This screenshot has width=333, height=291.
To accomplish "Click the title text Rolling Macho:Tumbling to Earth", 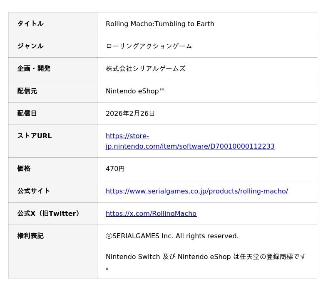I will click(160, 24).
